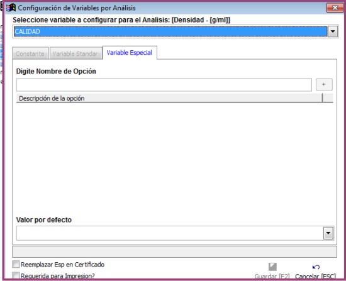Click the Guardar [F2] save icon
Image resolution: width=346 pixels, height=281 pixels.
272,267
